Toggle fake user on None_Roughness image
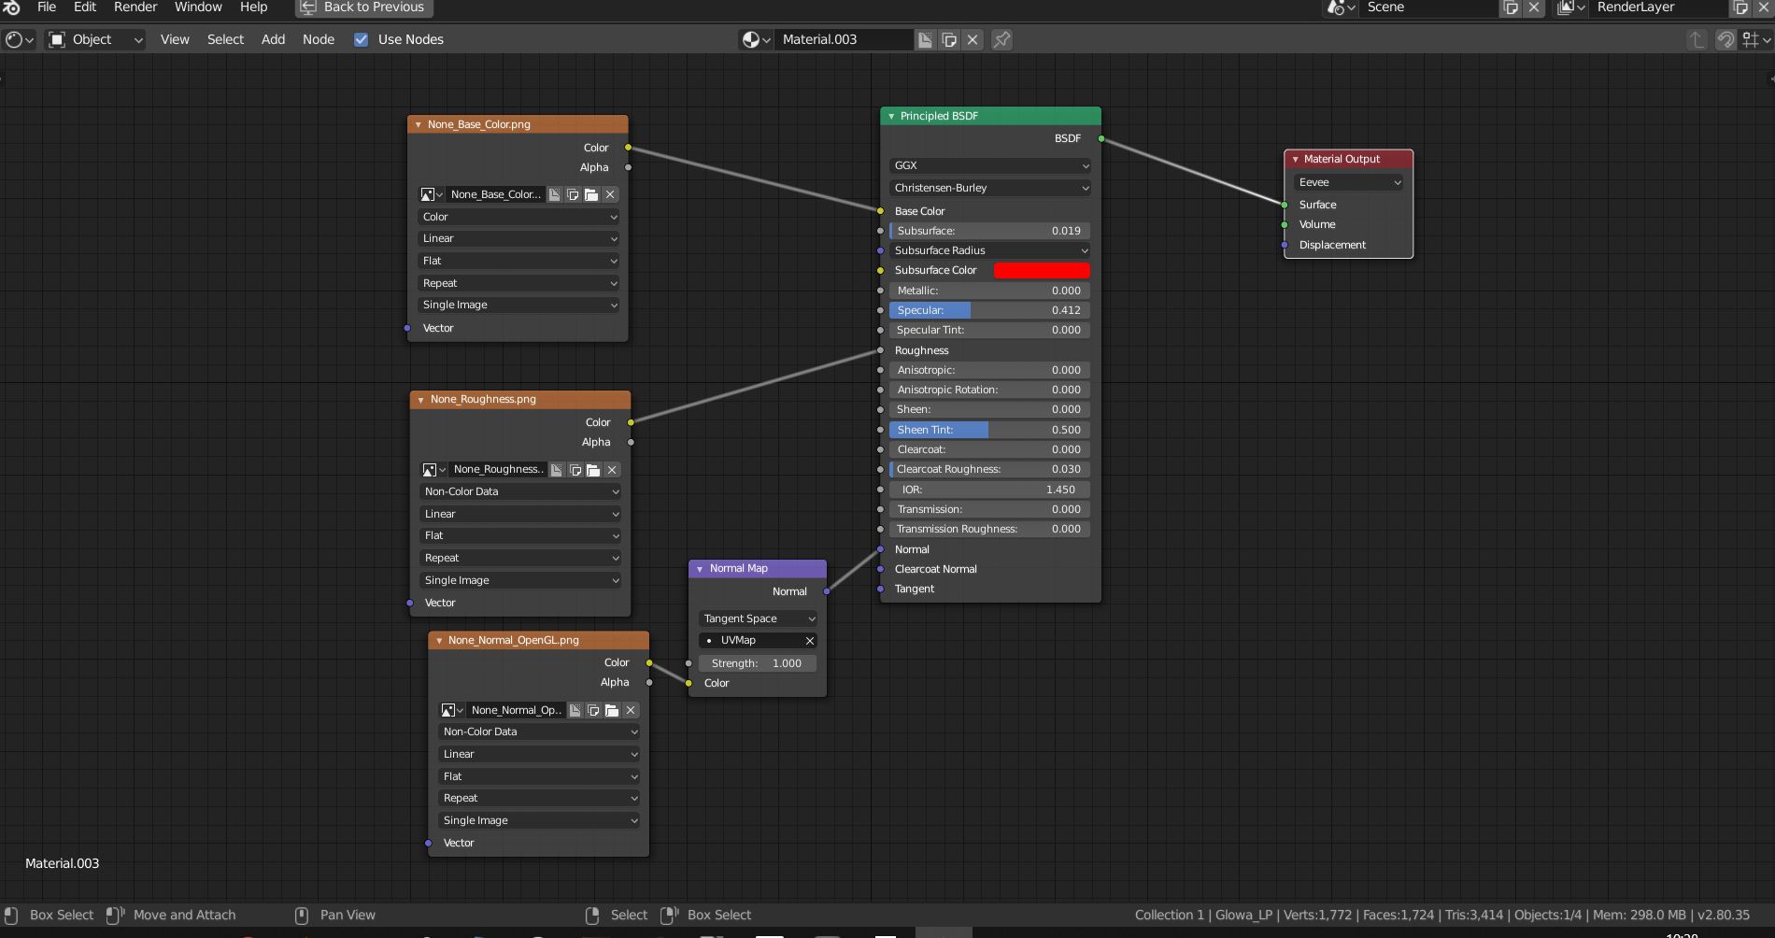Viewport: 1775px width, 938px height. click(557, 470)
